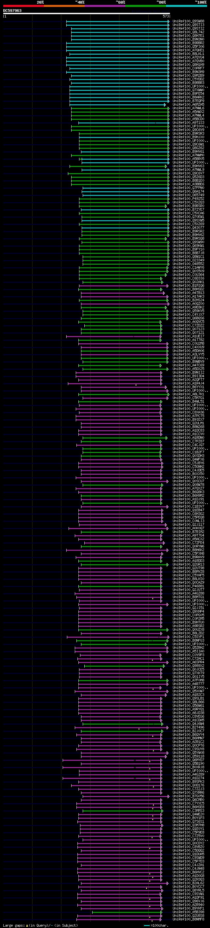Click UniRef100_Q9C6V9 label
This screenshot has height=928, width=210.
(188, 130)
